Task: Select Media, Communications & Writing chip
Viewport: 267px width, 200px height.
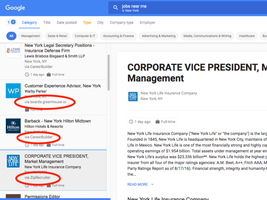Action: [x=207, y=36]
